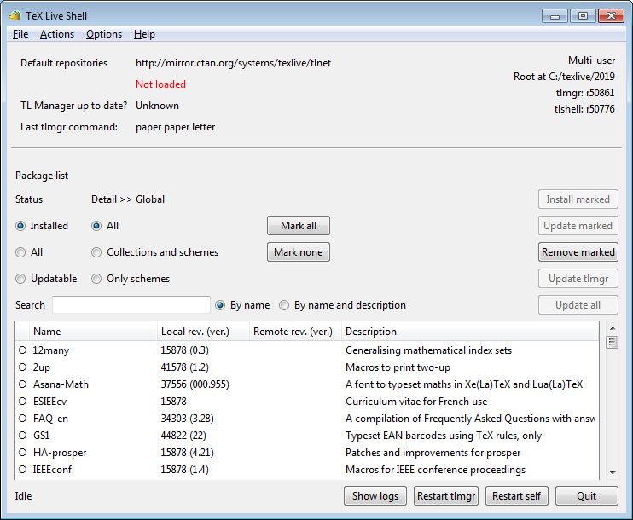Click the Update all button
Screen dimensions: 633x520
click(578, 305)
